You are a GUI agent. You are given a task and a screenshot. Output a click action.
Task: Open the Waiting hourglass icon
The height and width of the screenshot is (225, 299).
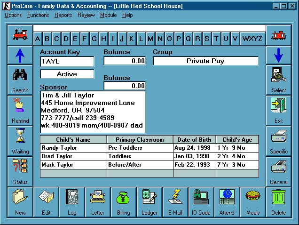(20, 140)
